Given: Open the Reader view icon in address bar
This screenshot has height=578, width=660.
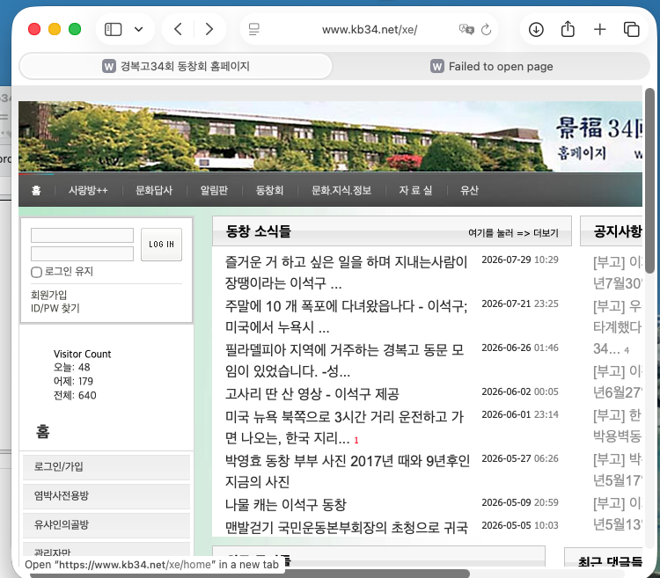Looking at the screenshot, I should click(253, 29).
